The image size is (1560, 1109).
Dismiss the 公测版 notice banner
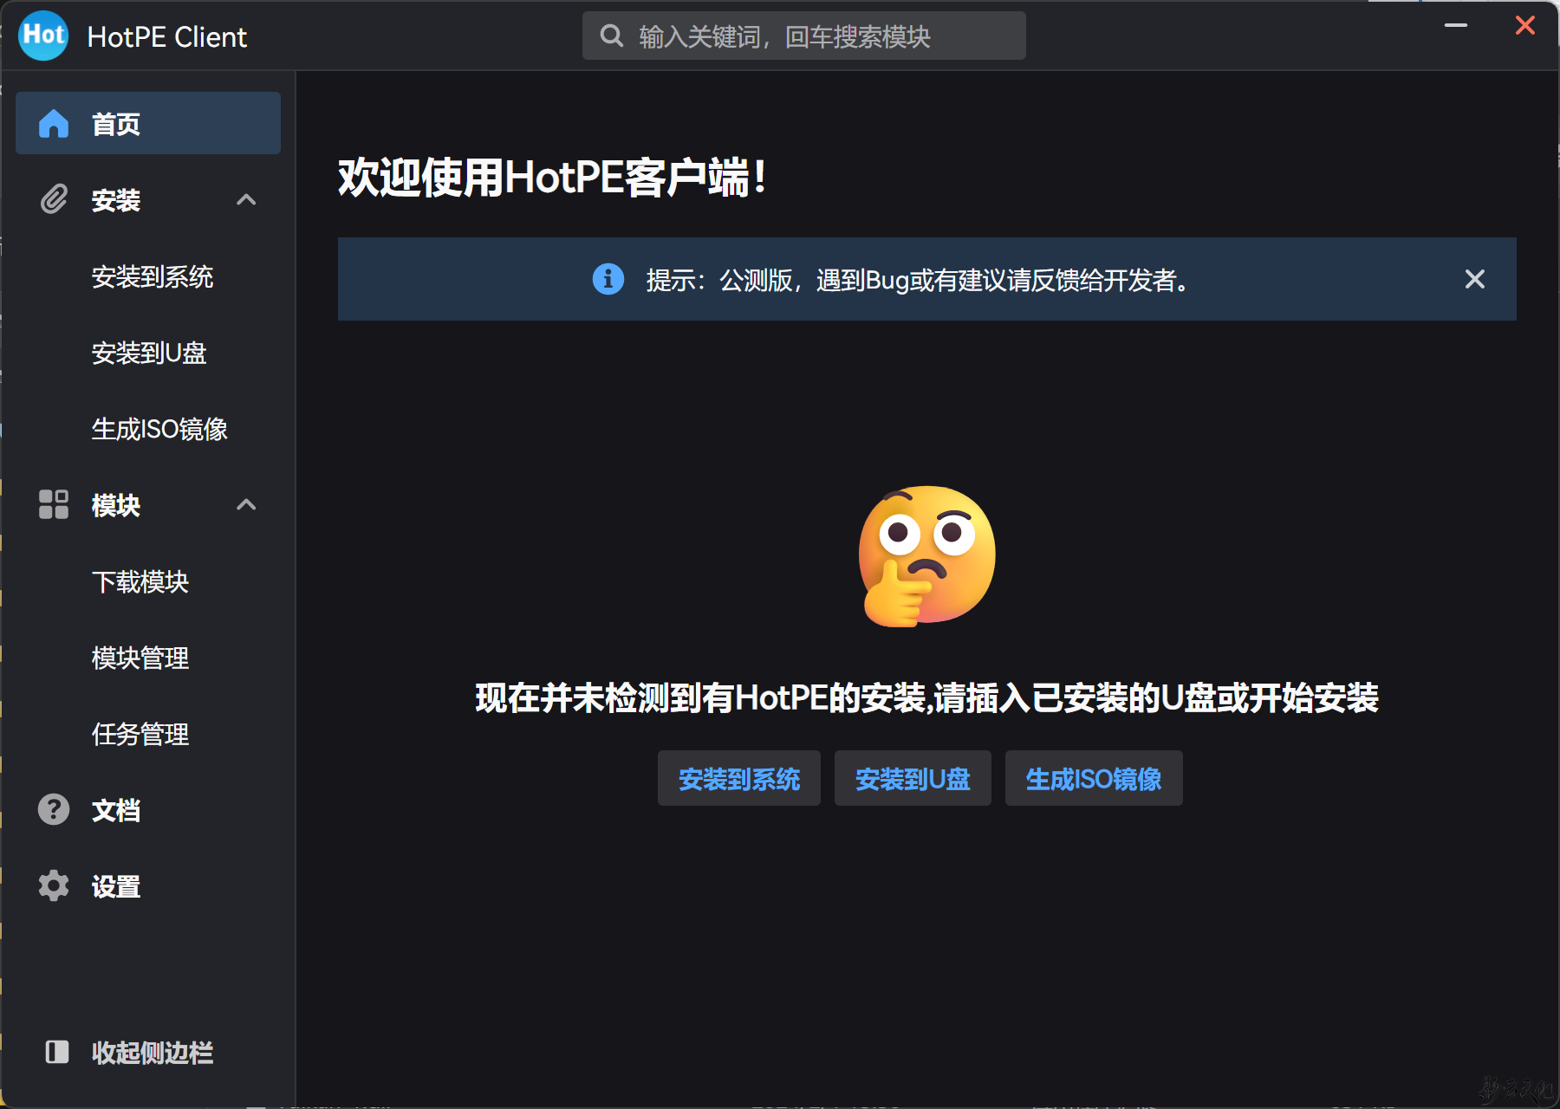tap(1475, 279)
